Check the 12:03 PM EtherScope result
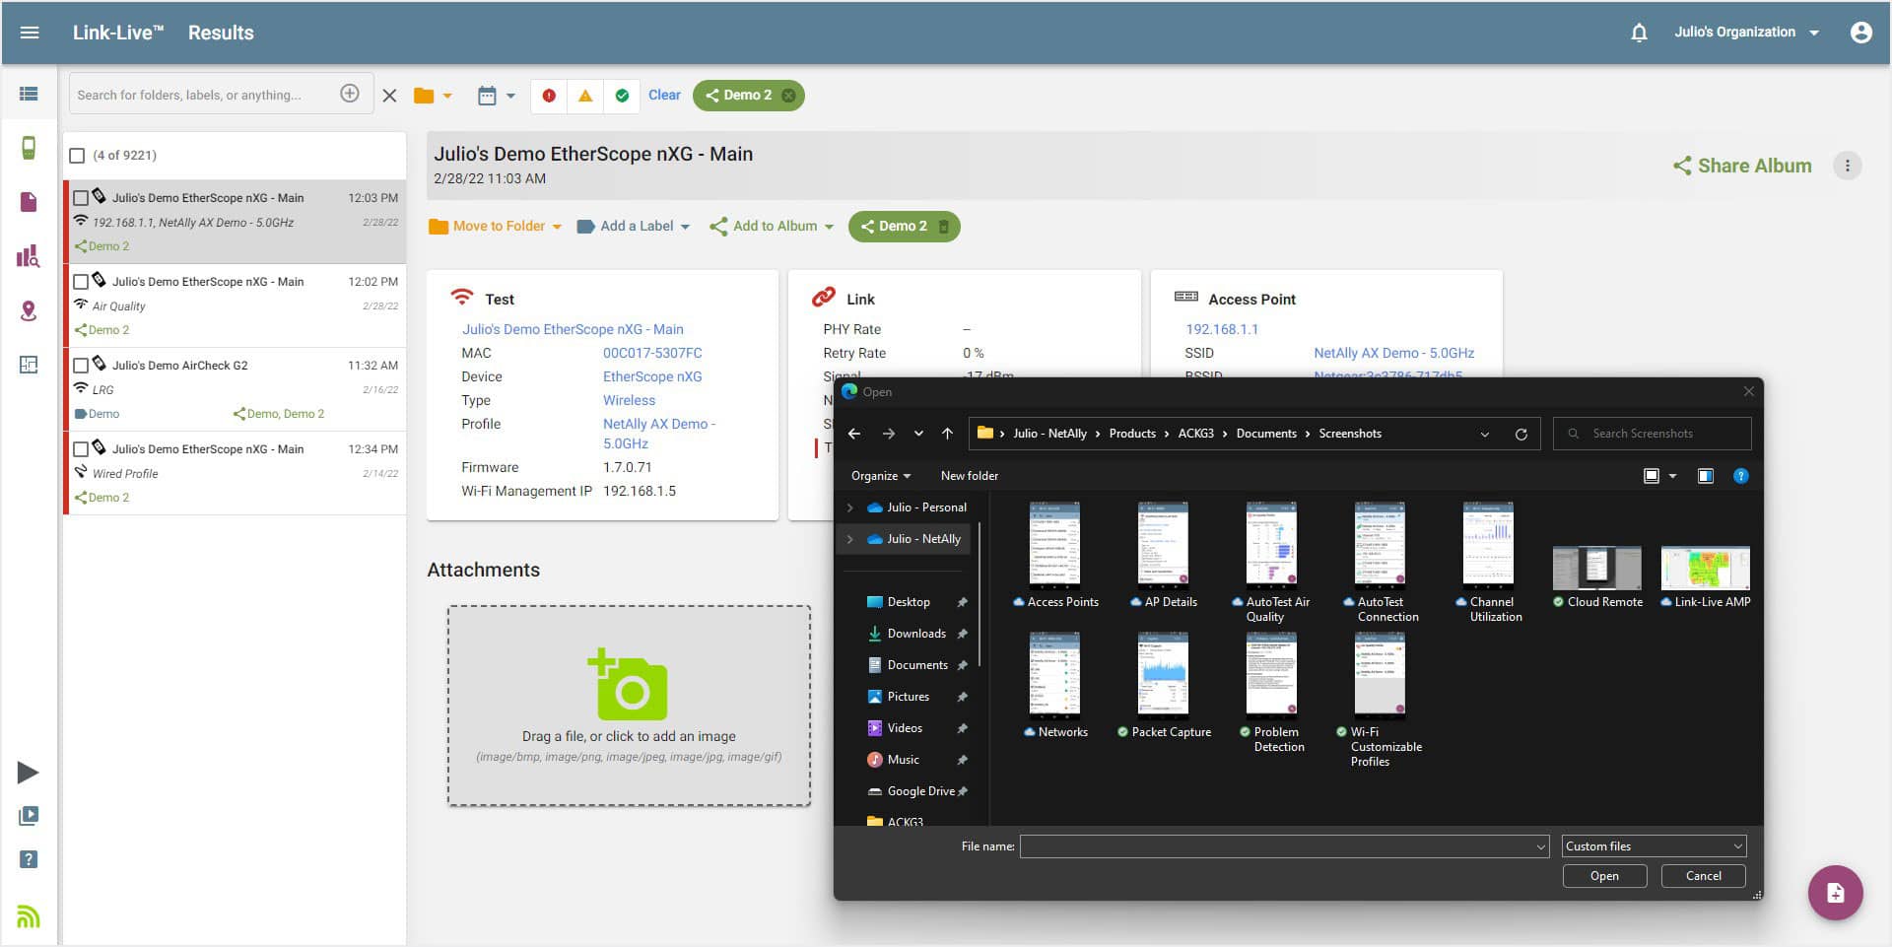The width and height of the screenshot is (1892, 947). point(81,198)
